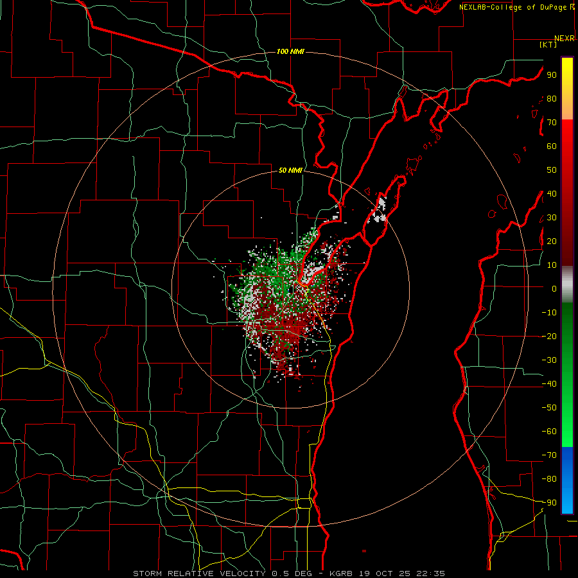Click the "40" value on velocity scale
The image size is (578, 578).
click(552, 193)
